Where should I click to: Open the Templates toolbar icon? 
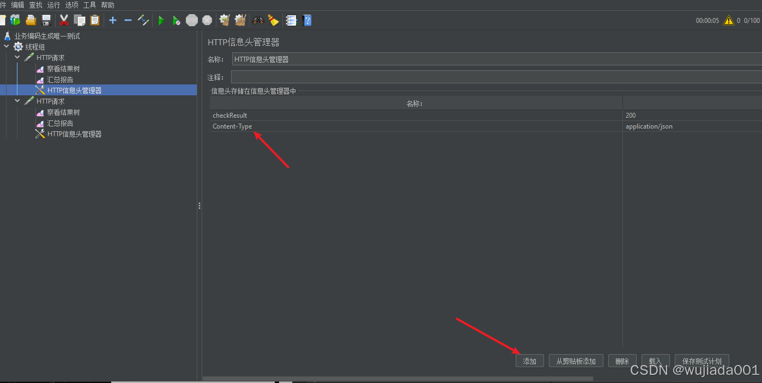(15, 20)
